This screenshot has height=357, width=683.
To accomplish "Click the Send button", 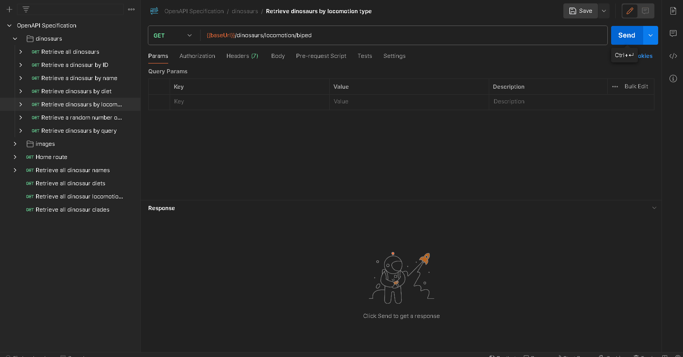I will [627, 35].
